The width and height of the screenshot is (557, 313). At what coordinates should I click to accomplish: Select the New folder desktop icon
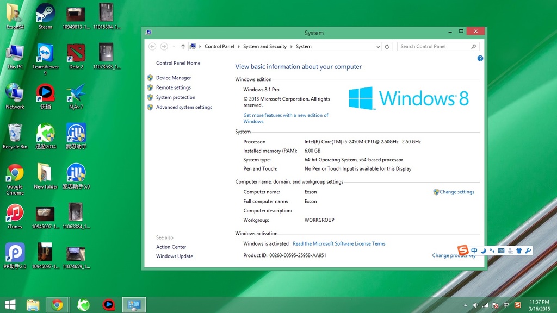point(46,176)
